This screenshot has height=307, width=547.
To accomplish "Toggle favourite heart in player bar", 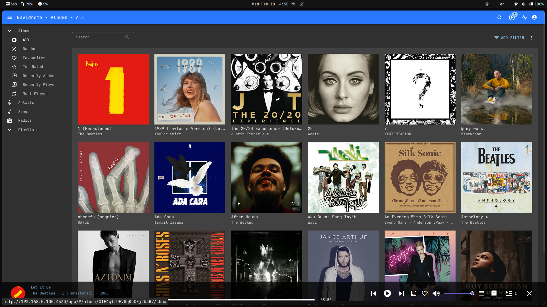I will pos(425,293).
